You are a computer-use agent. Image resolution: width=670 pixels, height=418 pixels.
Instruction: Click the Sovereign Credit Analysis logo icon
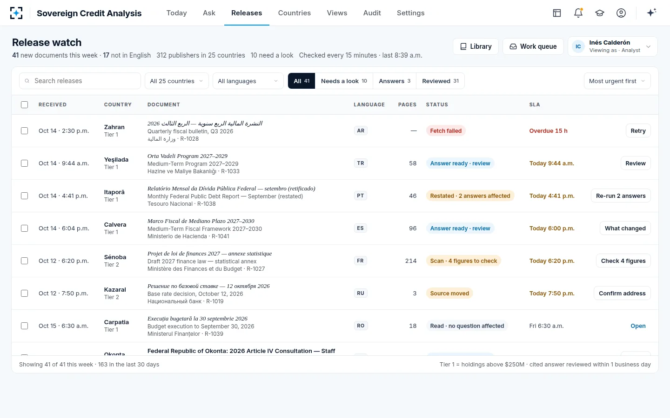tap(16, 13)
